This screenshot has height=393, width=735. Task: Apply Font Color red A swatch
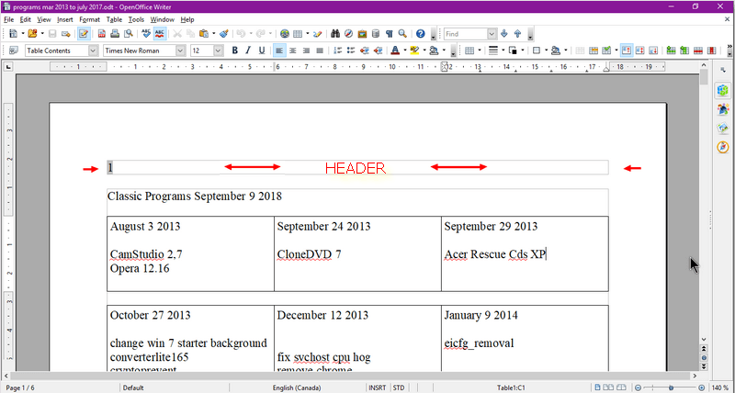395,51
